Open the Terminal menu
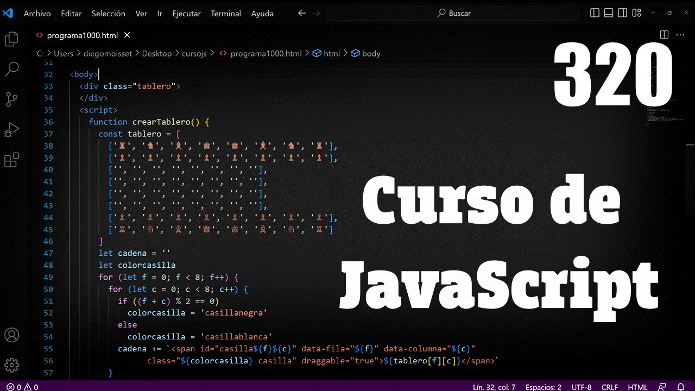The width and height of the screenshot is (695, 391). (x=226, y=14)
